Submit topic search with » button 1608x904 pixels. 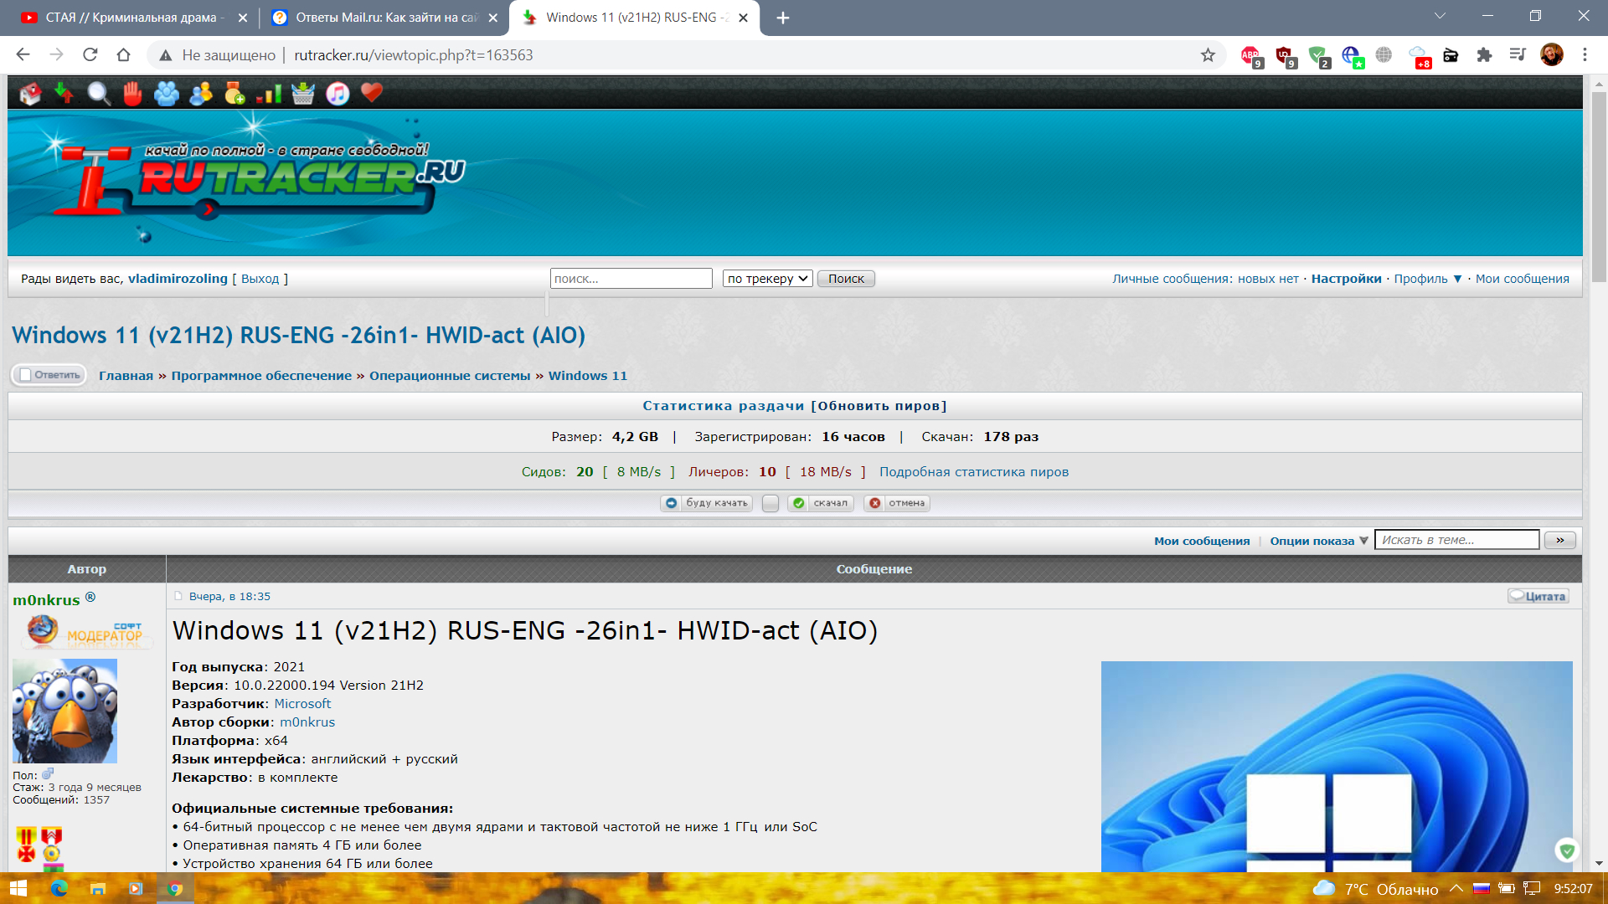point(1560,541)
